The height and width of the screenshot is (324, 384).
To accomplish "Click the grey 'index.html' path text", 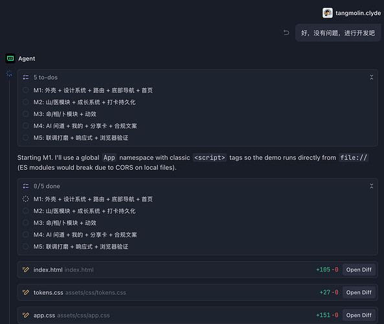I will point(79,270).
